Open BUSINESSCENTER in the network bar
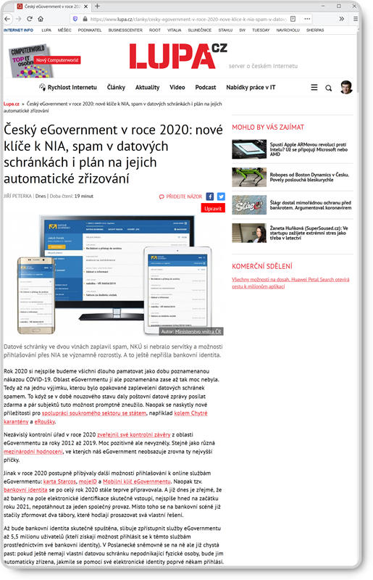Viewport: 373px width, 580px height. click(x=125, y=30)
